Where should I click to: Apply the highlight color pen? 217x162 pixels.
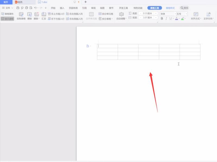[183, 18]
